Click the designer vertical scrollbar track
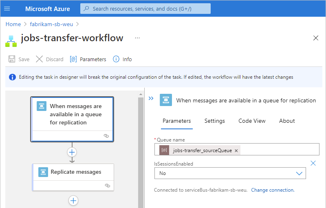This screenshot has width=326, height=208. [141, 152]
